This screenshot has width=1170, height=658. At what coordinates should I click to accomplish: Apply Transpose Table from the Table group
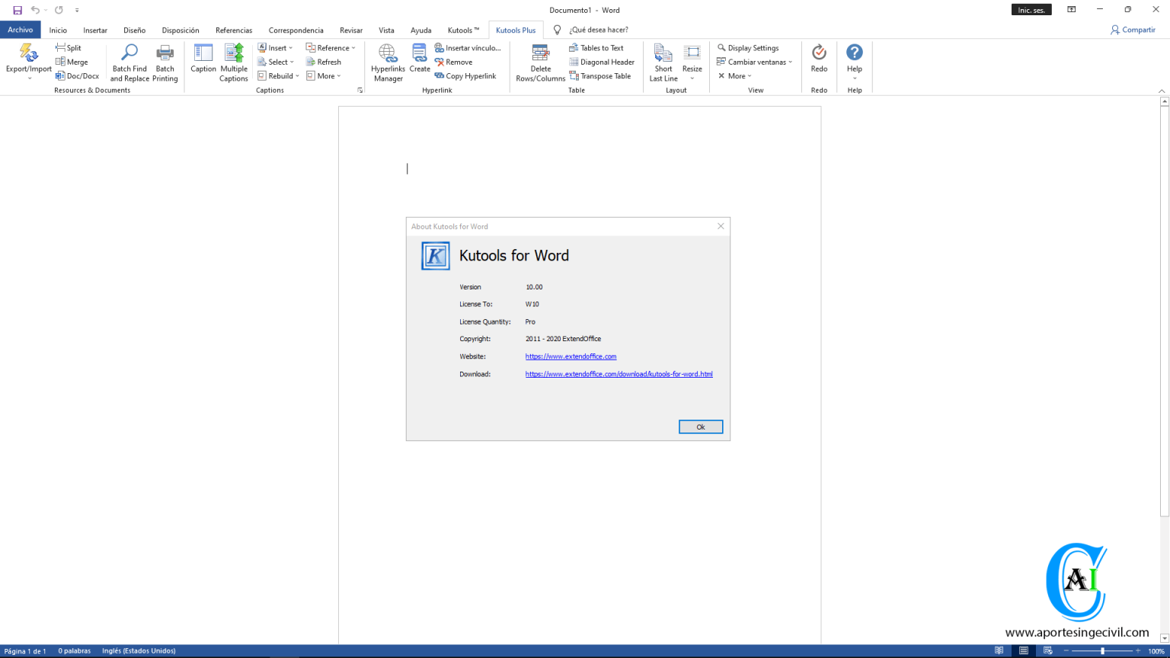click(602, 76)
